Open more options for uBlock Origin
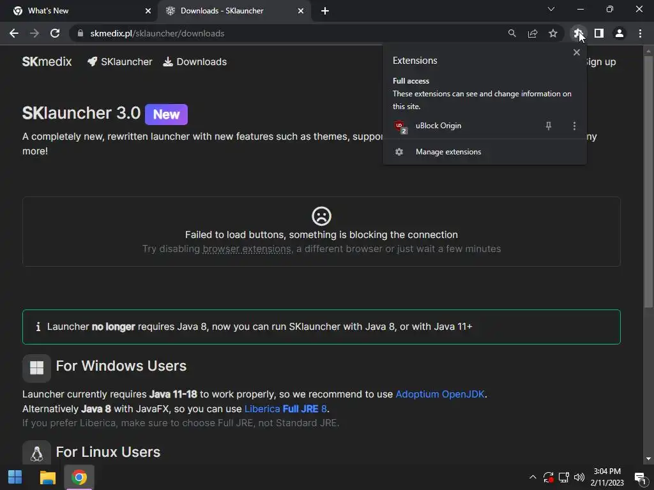 click(x=574, y=126)
